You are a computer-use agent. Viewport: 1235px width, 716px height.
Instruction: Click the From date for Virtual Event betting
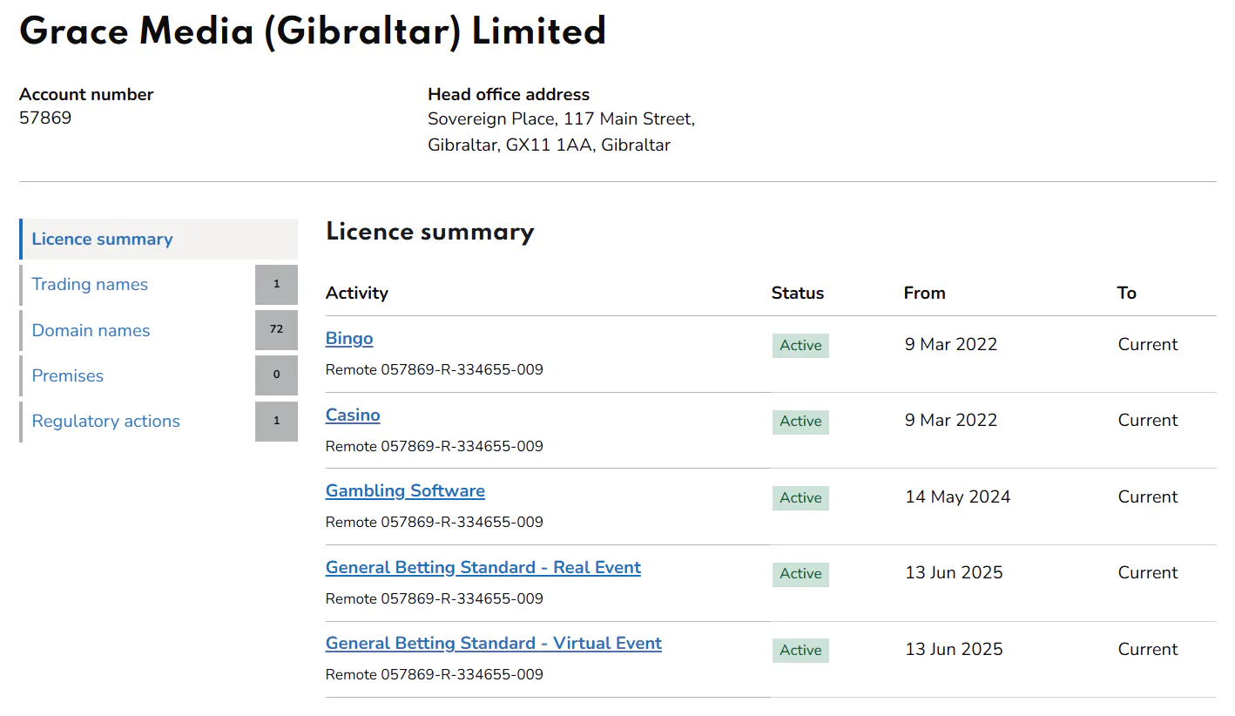tap(954, 649)
